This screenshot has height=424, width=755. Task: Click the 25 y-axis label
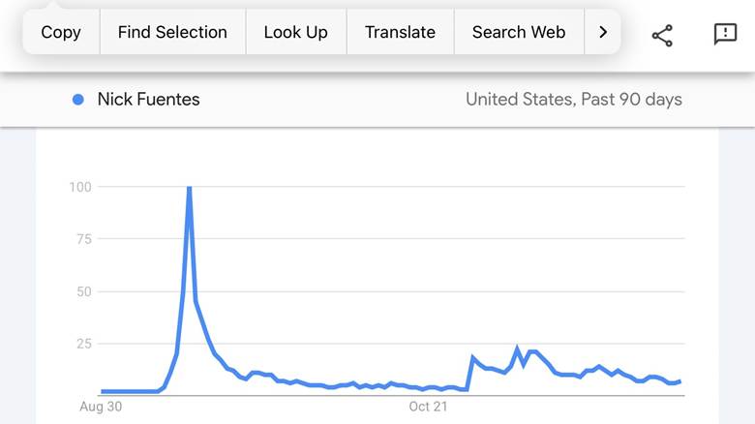point(83,344)
